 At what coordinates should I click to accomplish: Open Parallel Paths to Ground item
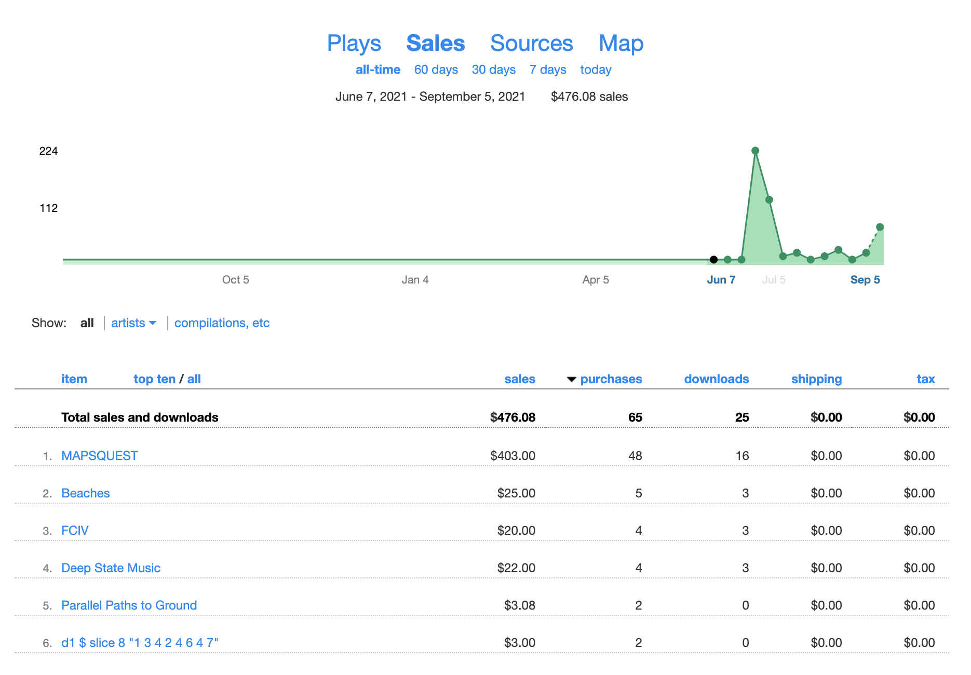point(129,605)
